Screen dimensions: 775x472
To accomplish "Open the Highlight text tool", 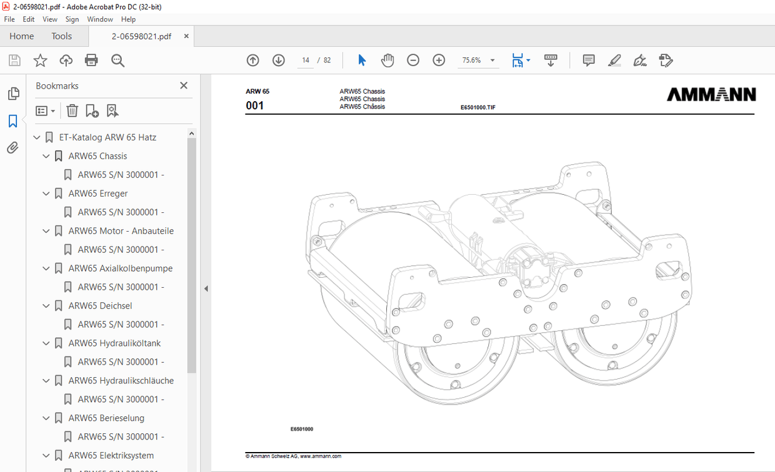I will coord(614,60).
